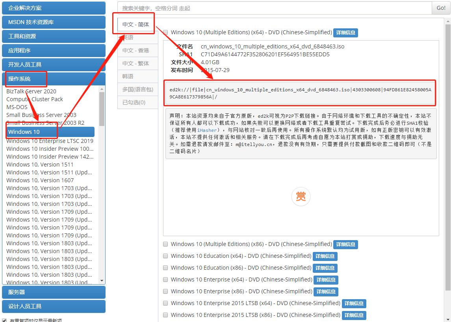Viewport: 451px width, 322px height.
Task: Check Windows 10 Multiple Editions x86 checkbox
Action: click(x=165, y=244)
